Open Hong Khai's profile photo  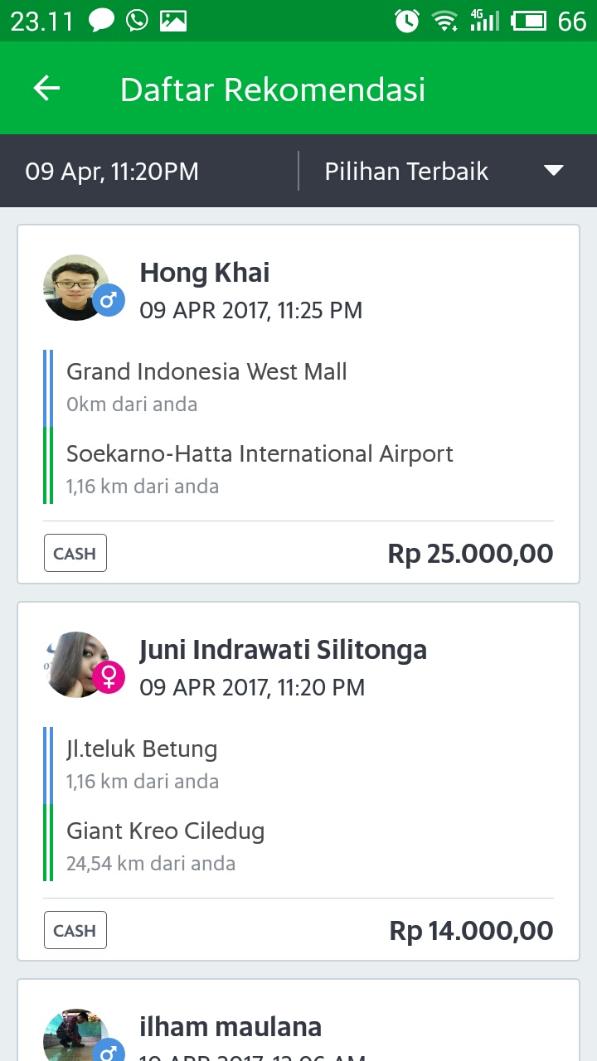click(76, 287)
